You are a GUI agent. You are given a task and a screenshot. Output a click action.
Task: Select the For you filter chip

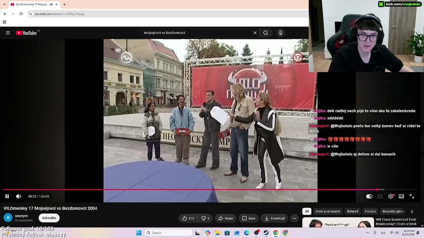(x=370, y=211)
